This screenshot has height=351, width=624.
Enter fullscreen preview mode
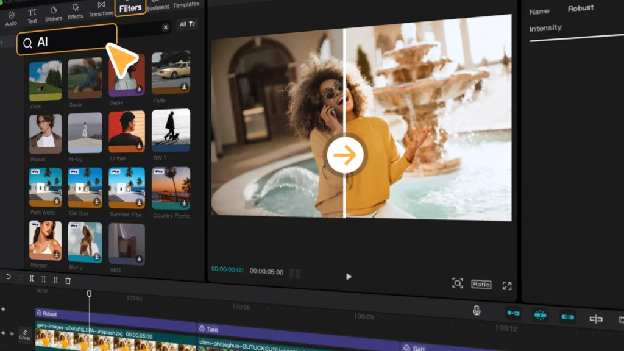(x=506, y=286)
